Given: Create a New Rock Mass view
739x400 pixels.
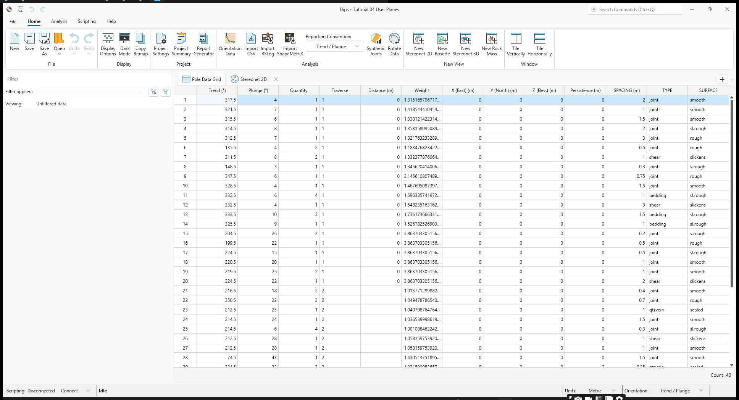Looking at the screenshot, I should pyautogui.click(x=492, y=44).
